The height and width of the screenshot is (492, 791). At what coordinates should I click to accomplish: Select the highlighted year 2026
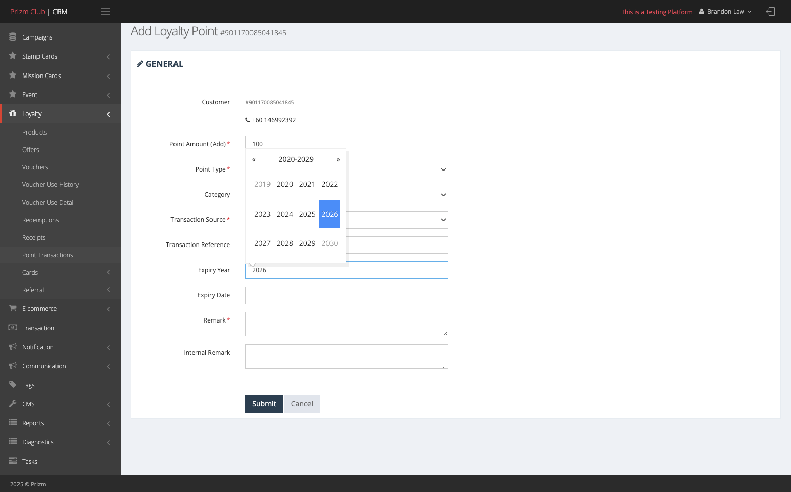tap(330, 214)
